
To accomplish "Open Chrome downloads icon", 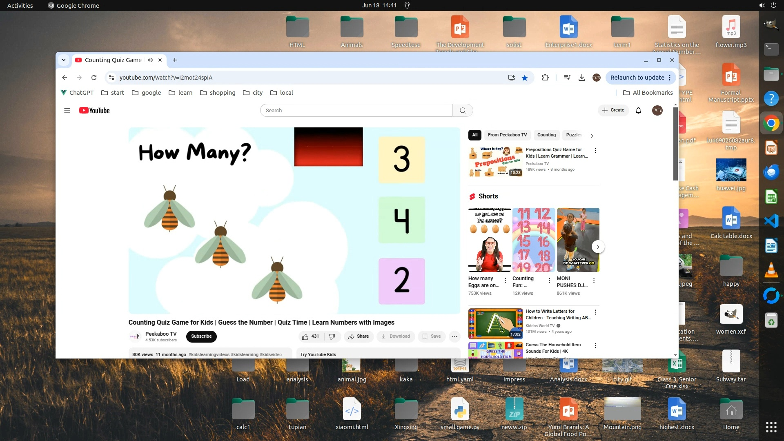I will [582, 78].
